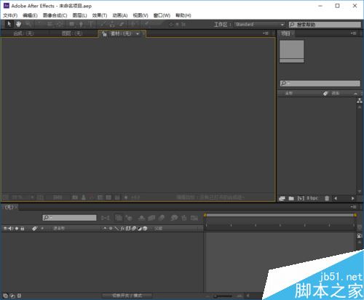364x300 pixels.
Task: Click work area end marker
Action: (x=355, y=215)
